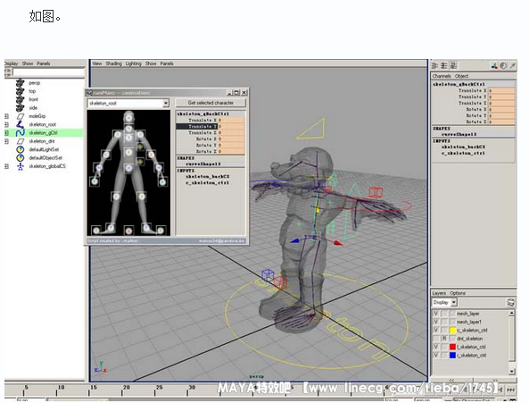Click curveShape13 in channel box SHAPES
Image resolution: width=529 pixels, height=403 pixels.
point(459,134)
